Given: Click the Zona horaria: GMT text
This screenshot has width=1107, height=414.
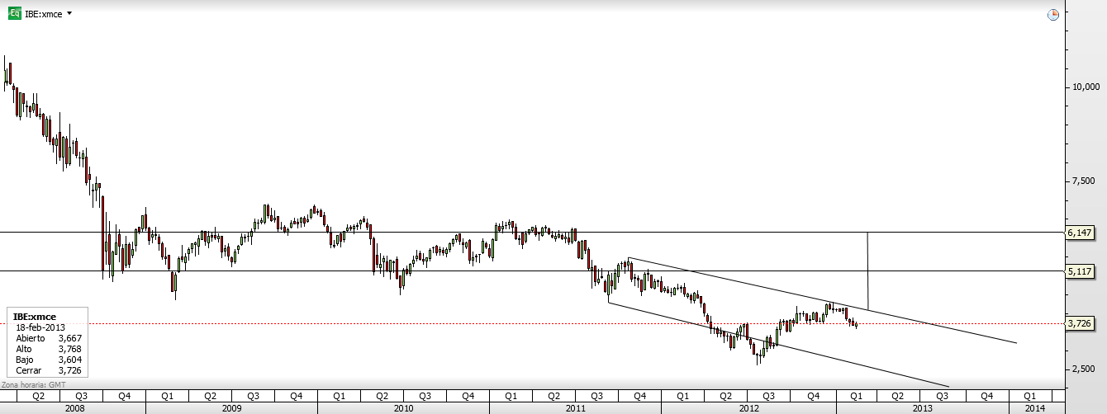Looking at the screenshot, I should click(x=35, y=384).
